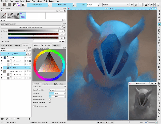Switch to the Layers tab
Image resolution: width=161 pixels, height=124 pixels.
tap(25, 45)
